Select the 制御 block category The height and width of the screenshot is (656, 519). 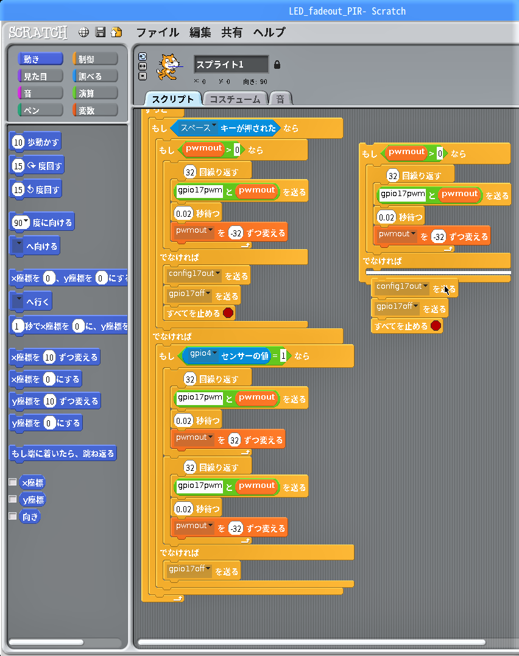click(x=95, y=59)
